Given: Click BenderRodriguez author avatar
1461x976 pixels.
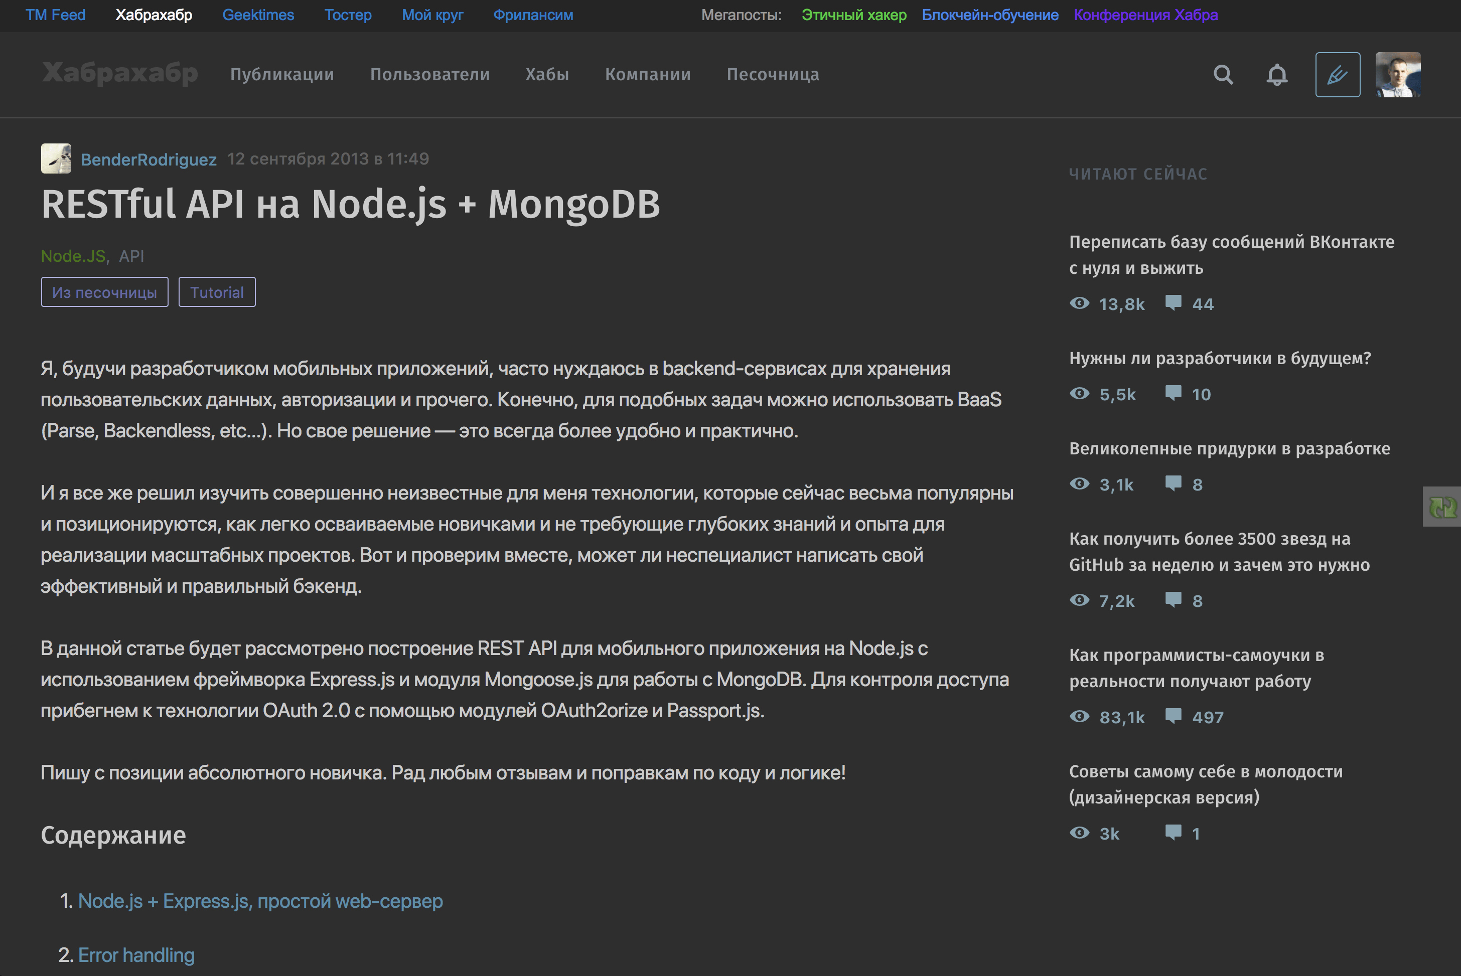Looking at the screenshot, I should pyautogui.click(x=56, y=158).
